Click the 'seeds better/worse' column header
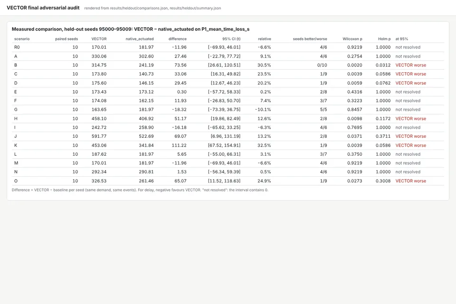Viewport: 456px width, 304px height. pos(310,38)
